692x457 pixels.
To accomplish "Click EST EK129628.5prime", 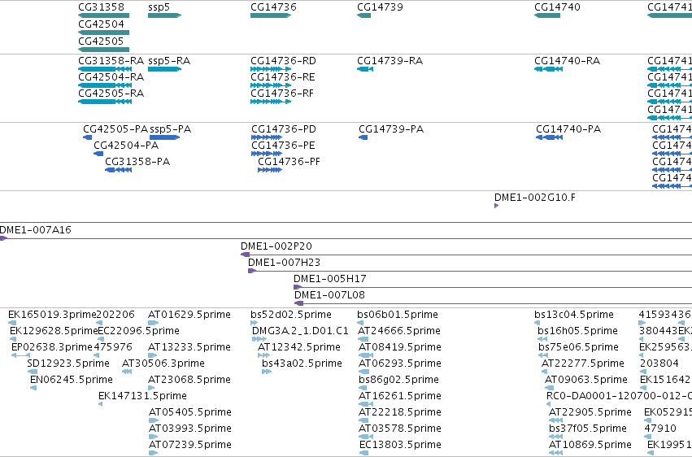I will click(x=54, y=331).
